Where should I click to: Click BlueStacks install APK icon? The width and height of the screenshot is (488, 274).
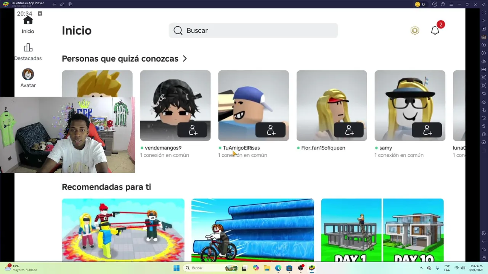coord(483,69)
